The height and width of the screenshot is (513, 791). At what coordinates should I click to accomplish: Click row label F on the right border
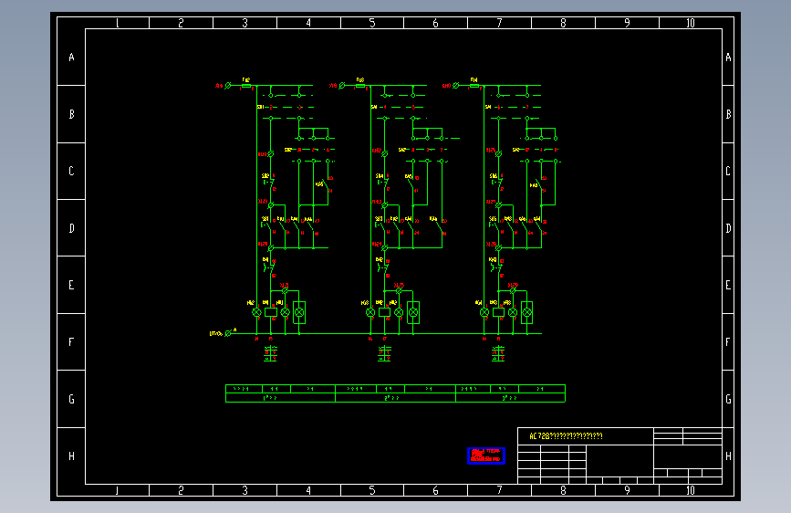(x=728, y=341)
